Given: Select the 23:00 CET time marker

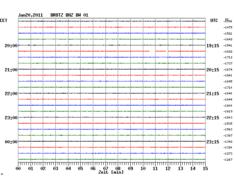Looking at the screenshot, I should coord(11,118).
